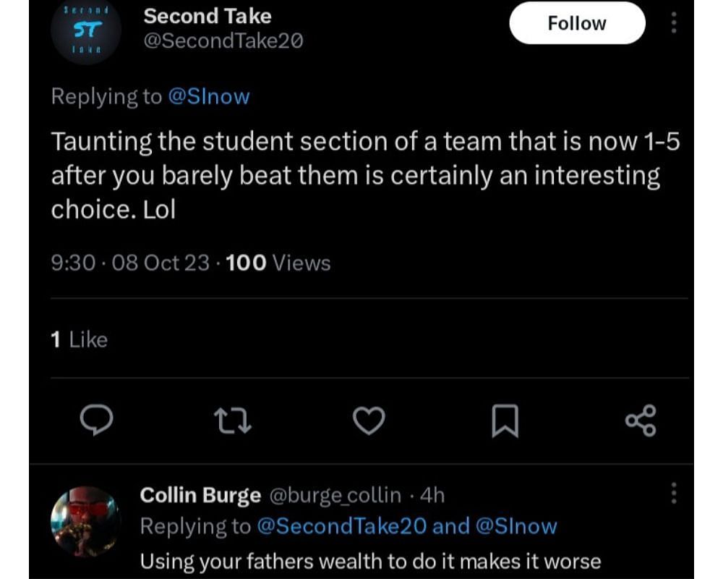
Task: Open Collin's reply about fathers wealth
Action: click(370, 561)
